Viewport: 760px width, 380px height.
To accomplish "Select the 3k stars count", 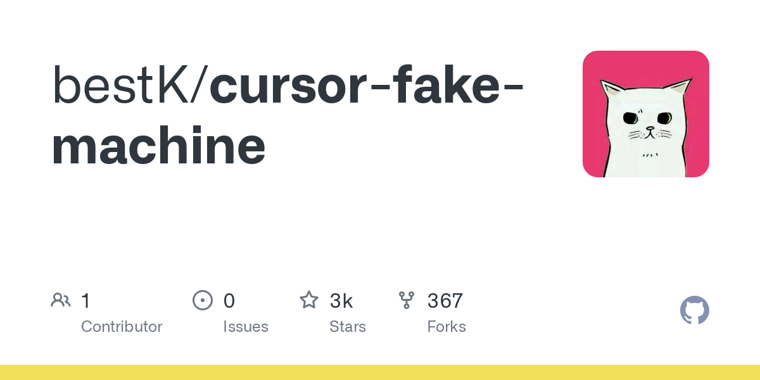I will (x=341, y=300).
